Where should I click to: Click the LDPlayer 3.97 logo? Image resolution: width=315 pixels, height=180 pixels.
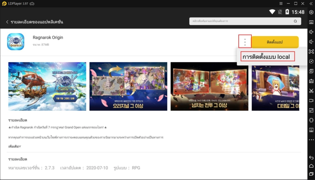[x=4, y=4]
